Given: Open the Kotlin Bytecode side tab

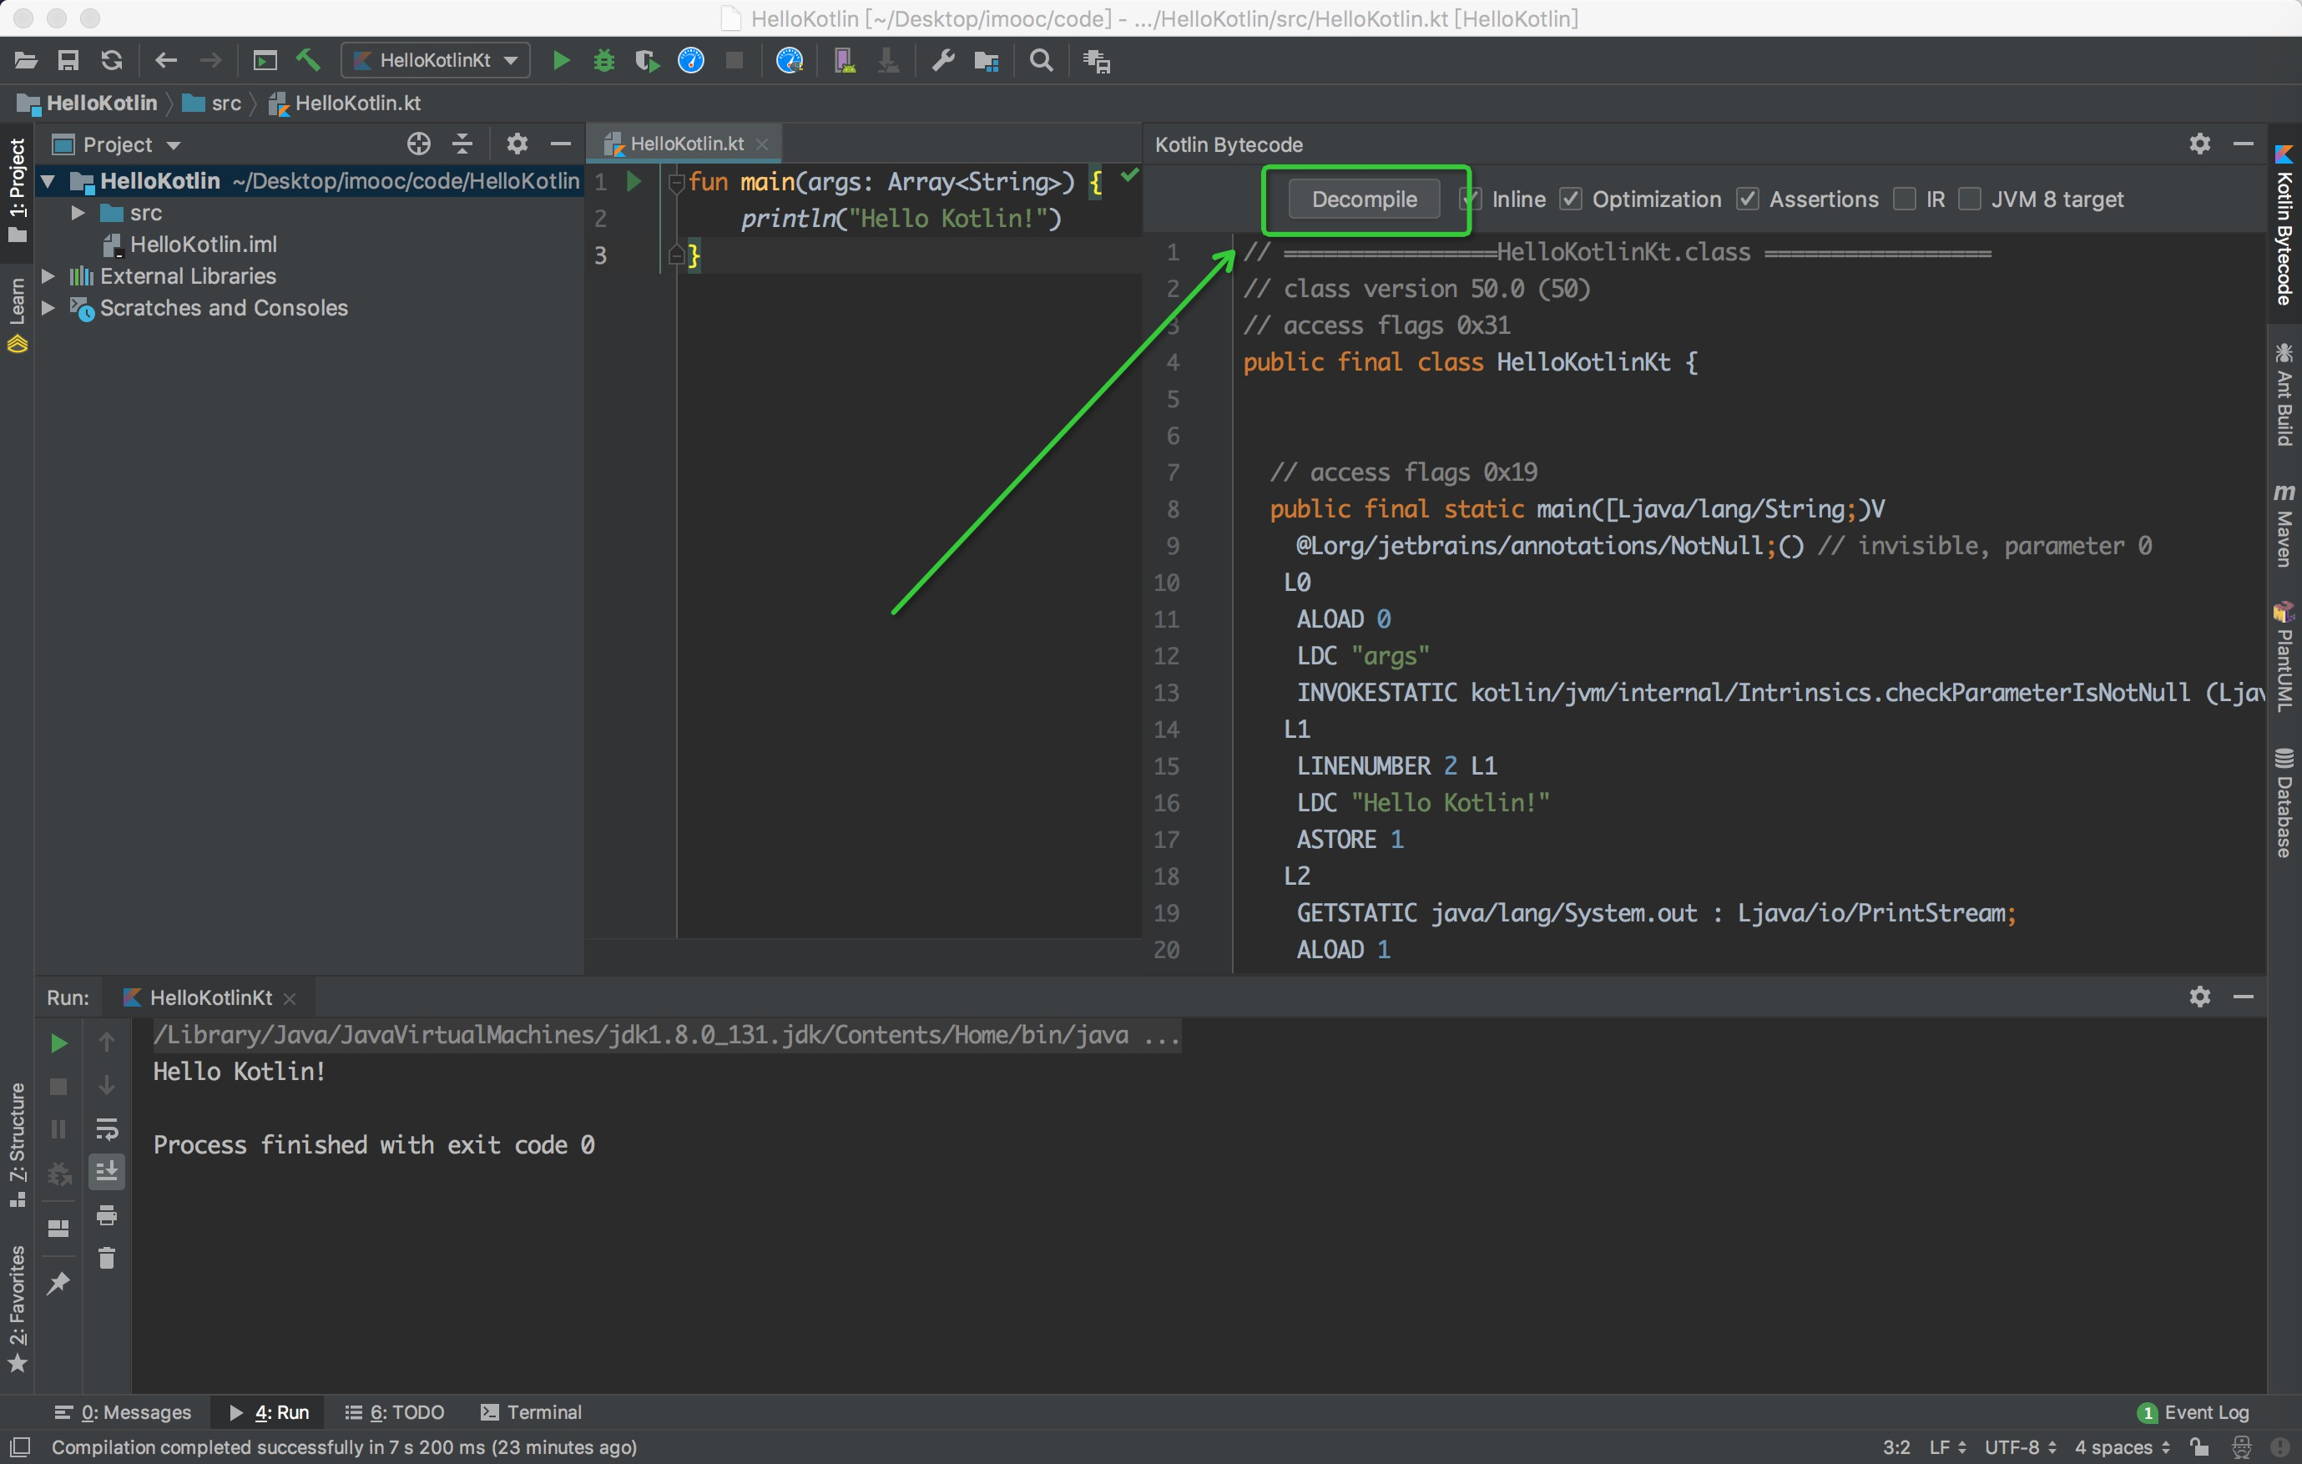Looking at the screenshot, I should (2284, 225).
